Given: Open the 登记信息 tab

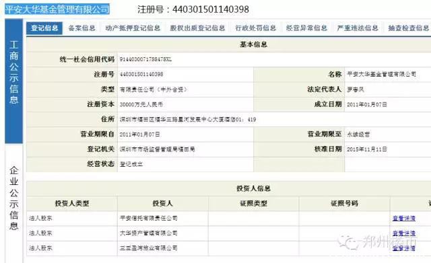Looking at the screenshot, I should [44, 28].
